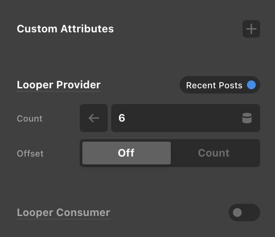Set Offset to Off
Screen dimensions: 275x237
point(127,153)
